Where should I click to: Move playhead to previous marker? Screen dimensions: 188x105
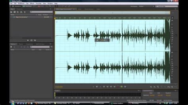(104, 87)
